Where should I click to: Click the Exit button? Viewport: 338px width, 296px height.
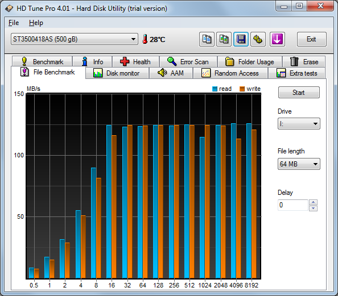(x=311, y=39)
